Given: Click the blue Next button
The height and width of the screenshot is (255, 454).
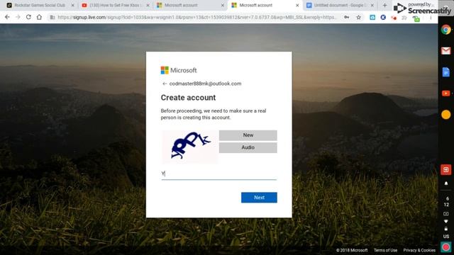Looking at the screenshot, I should pos(259,198).
